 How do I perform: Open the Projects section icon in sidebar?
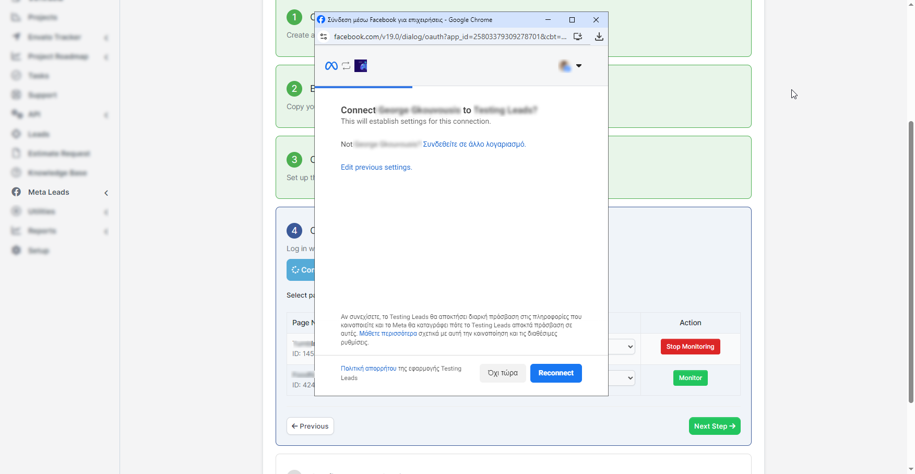click(16, 17)
